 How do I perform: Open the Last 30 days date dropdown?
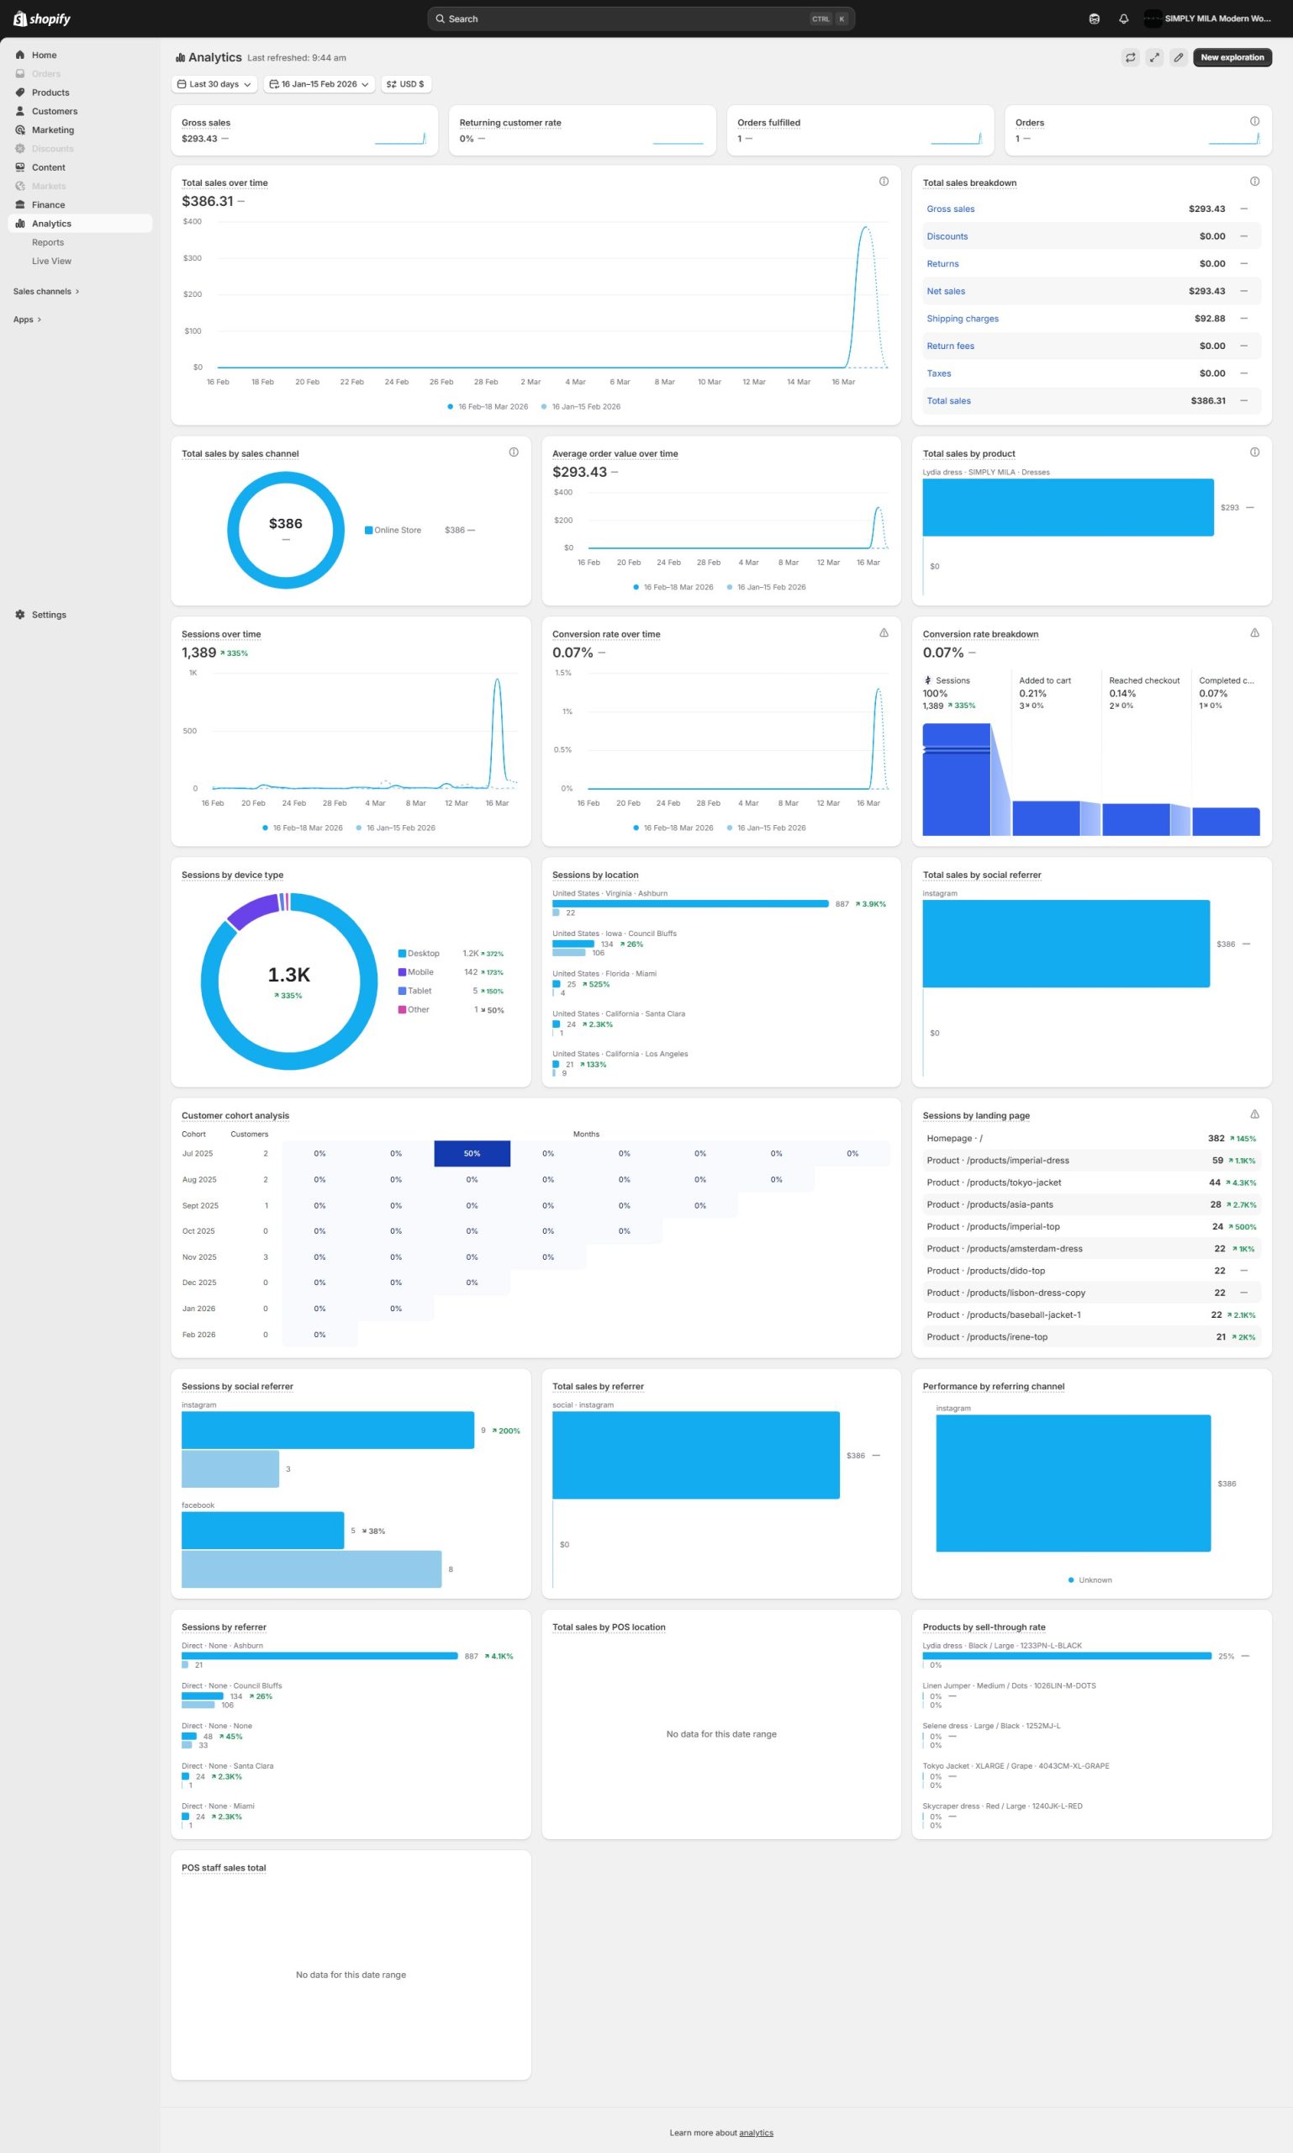click(214, 85)
